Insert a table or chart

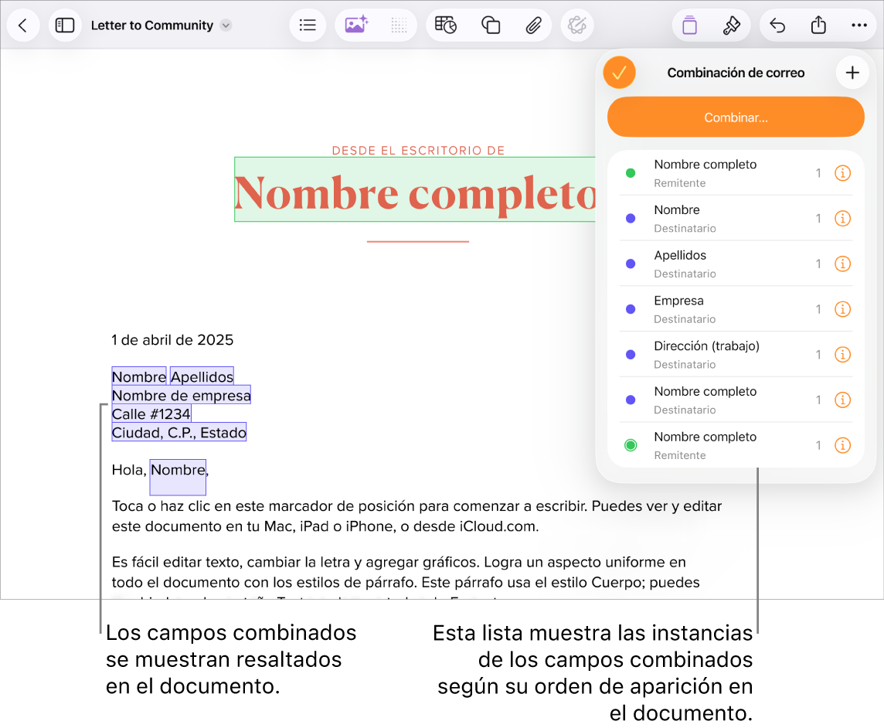[446, 25]
